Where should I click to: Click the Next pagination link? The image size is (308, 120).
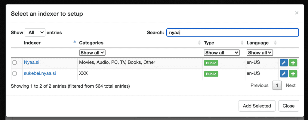(x=291, y=86)
